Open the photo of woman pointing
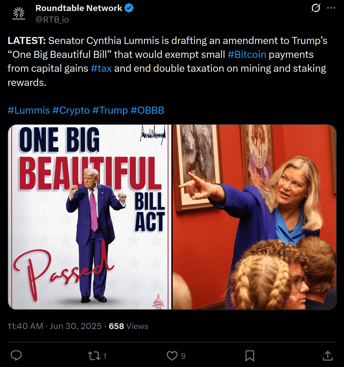344x367 pixels. point(254,217)
